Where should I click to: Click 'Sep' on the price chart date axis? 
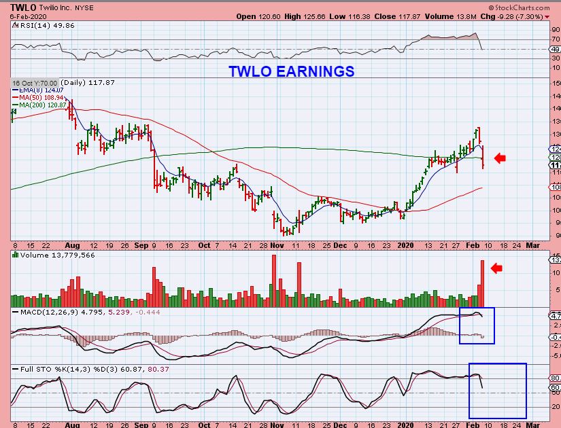[141, 246]
